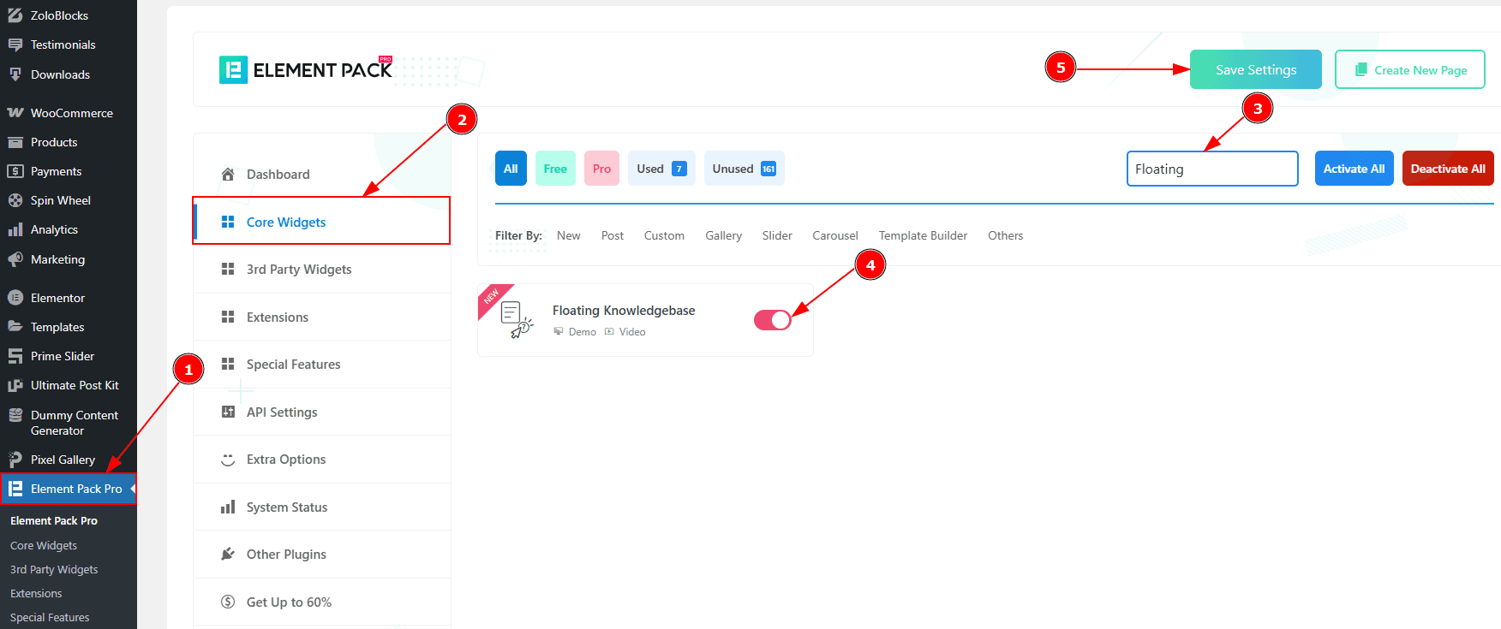Viewport: 1501px width, 629px height.
Task: Open 3rd Party Widgets sidebar submenu
Action: tap(54, 569)
